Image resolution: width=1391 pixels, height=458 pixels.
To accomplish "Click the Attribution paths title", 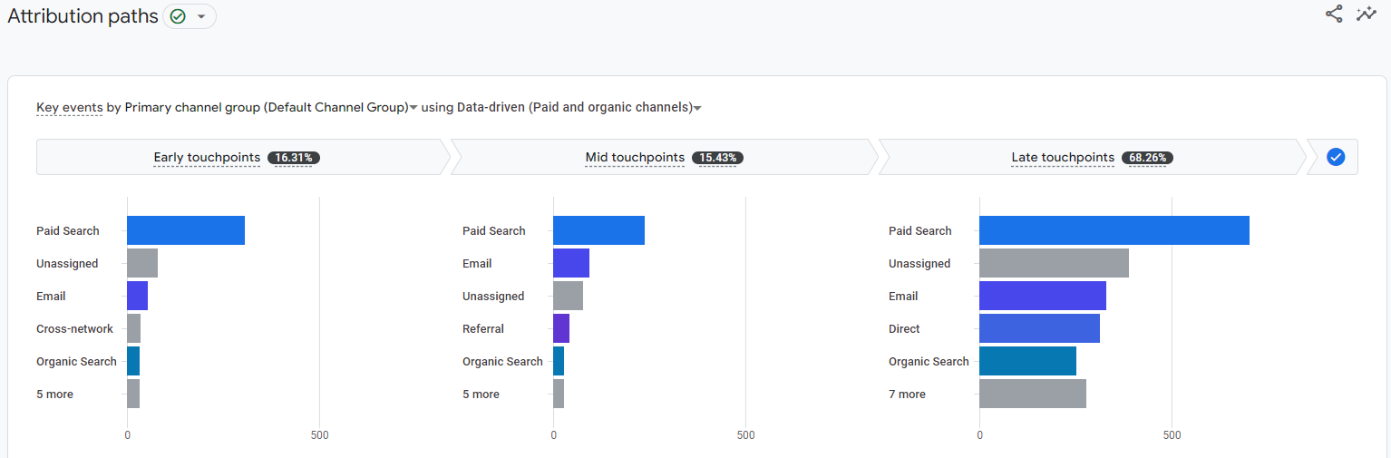I will coord(83,16).
